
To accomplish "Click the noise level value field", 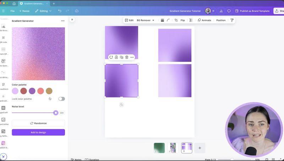I will (61, 113).
